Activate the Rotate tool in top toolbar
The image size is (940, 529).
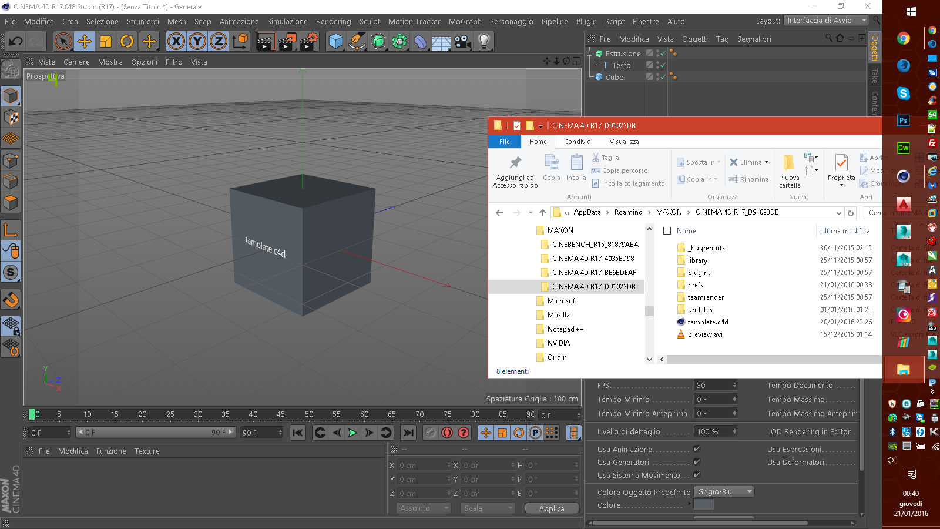click(127, 41)
